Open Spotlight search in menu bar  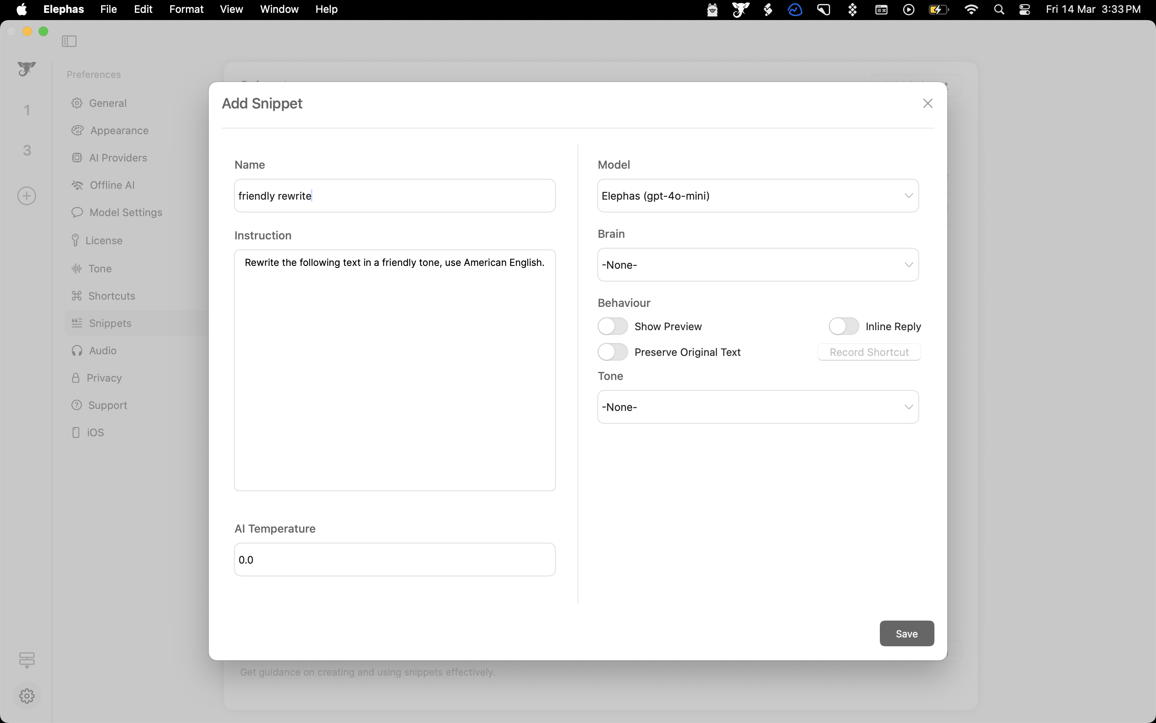pyautogui.click(x=998, y=10)
